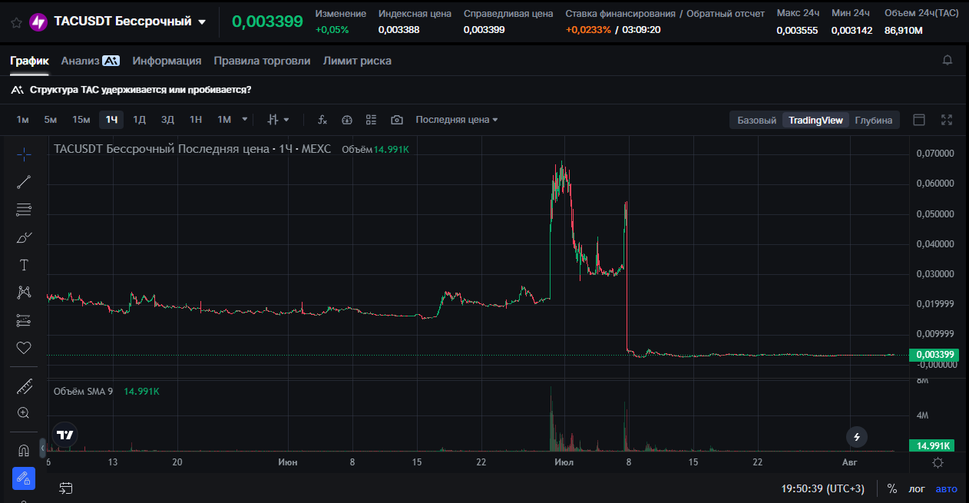Select the 1М monthly timeframe

point(224,120)
